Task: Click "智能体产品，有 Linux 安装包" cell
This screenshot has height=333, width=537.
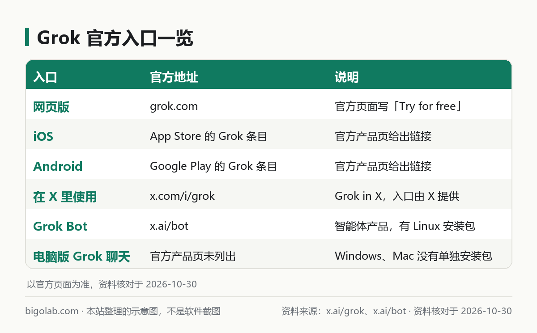Action: pos(405,226)
